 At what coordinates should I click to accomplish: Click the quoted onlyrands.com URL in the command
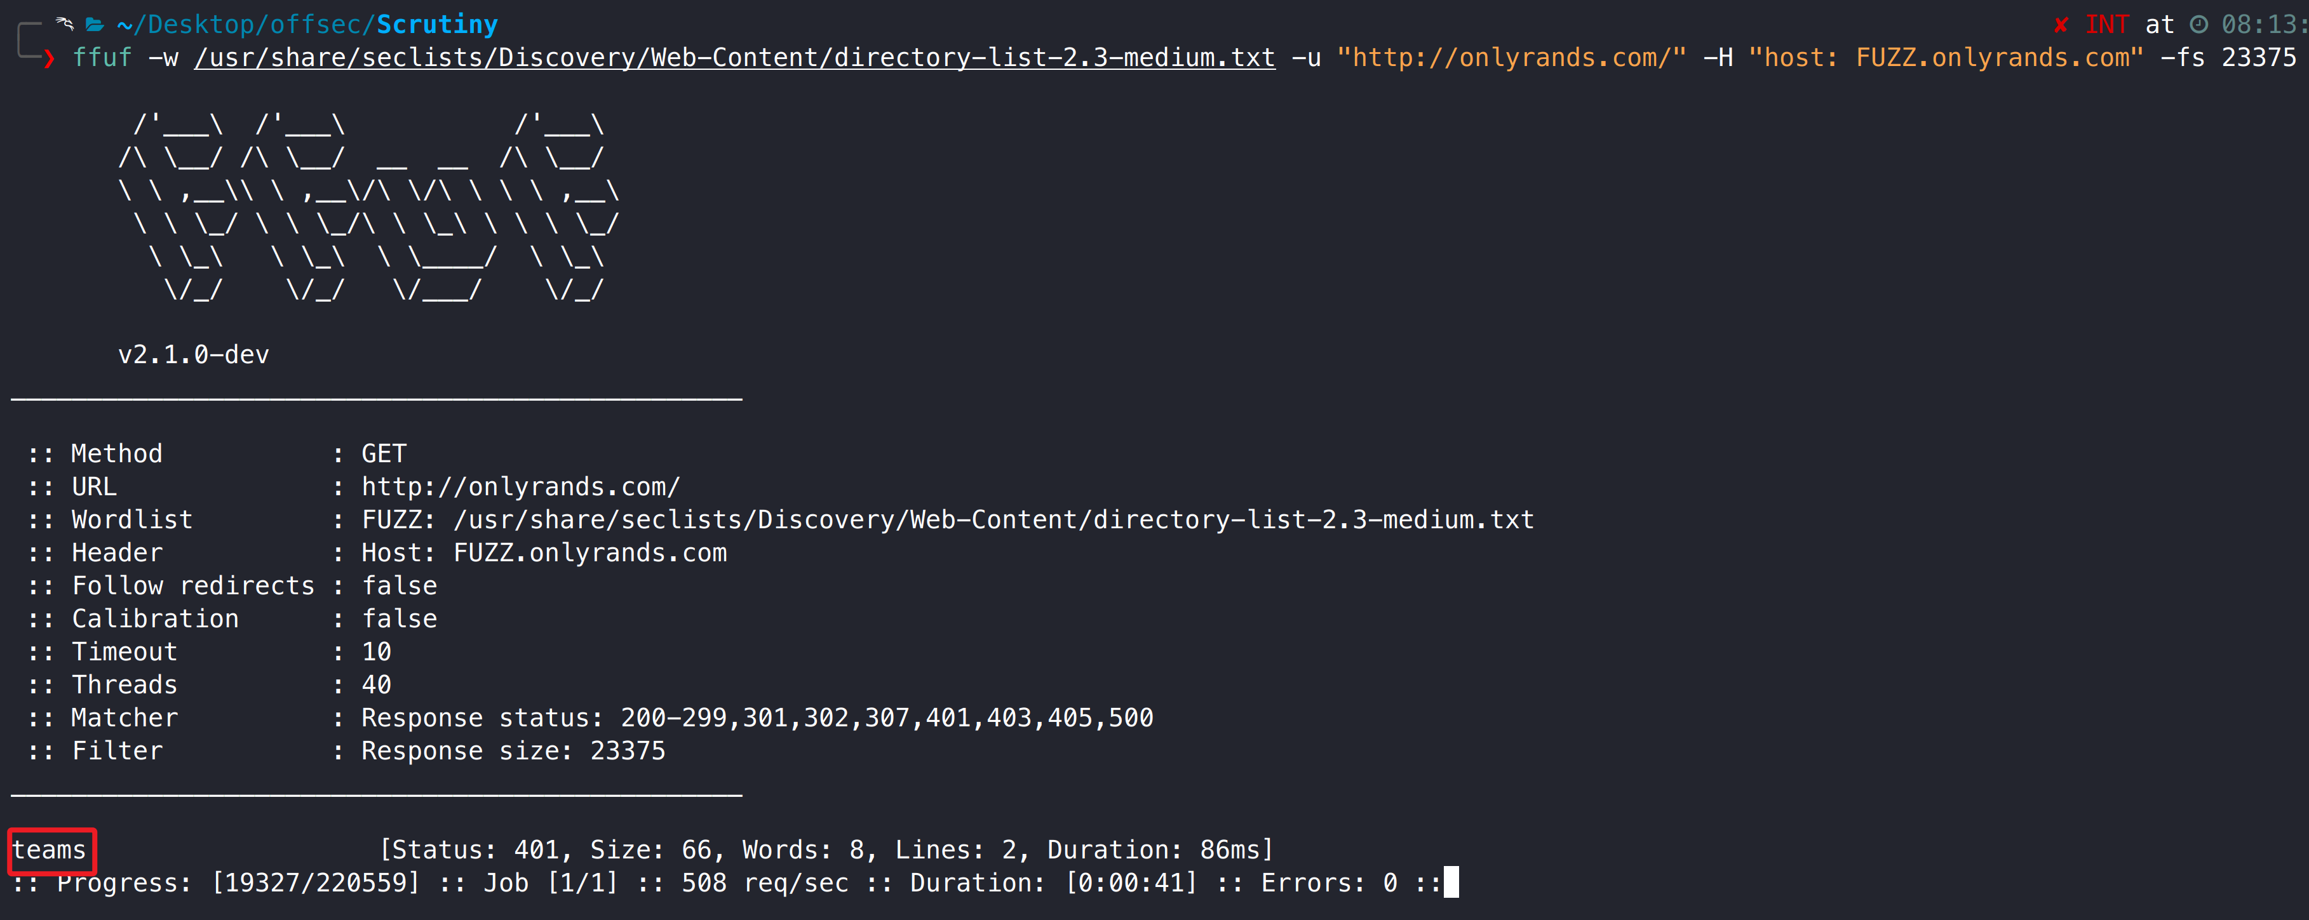(1511, 58)
